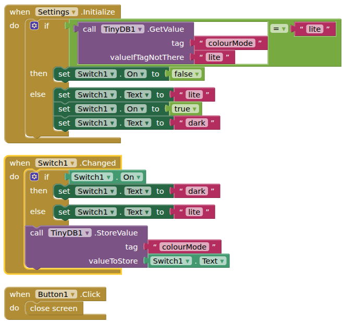Viewport: 345px width, 323px height.
Task: Click colourMode text in the StoreValue tag
Action: point(183,247)
